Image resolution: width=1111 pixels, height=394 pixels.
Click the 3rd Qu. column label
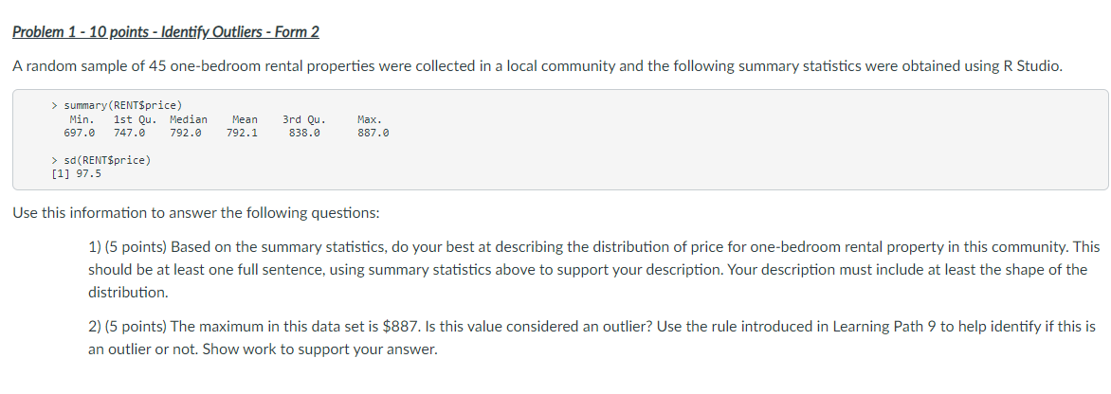click(x=303, y=119)
